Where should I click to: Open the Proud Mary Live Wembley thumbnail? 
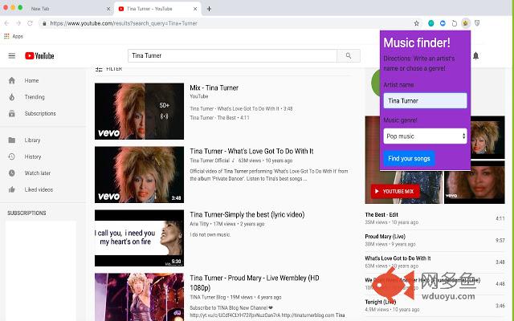point(139,297)
